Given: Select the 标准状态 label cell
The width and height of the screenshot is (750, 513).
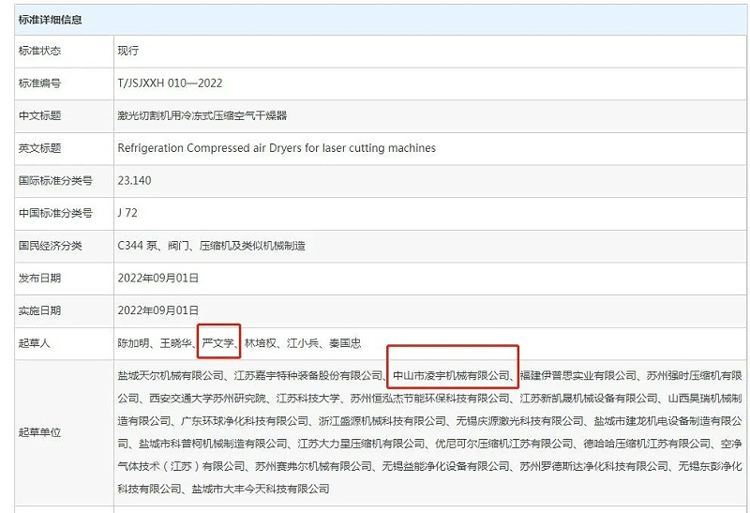Looking at the screenshot, I should tap(64, 51).
